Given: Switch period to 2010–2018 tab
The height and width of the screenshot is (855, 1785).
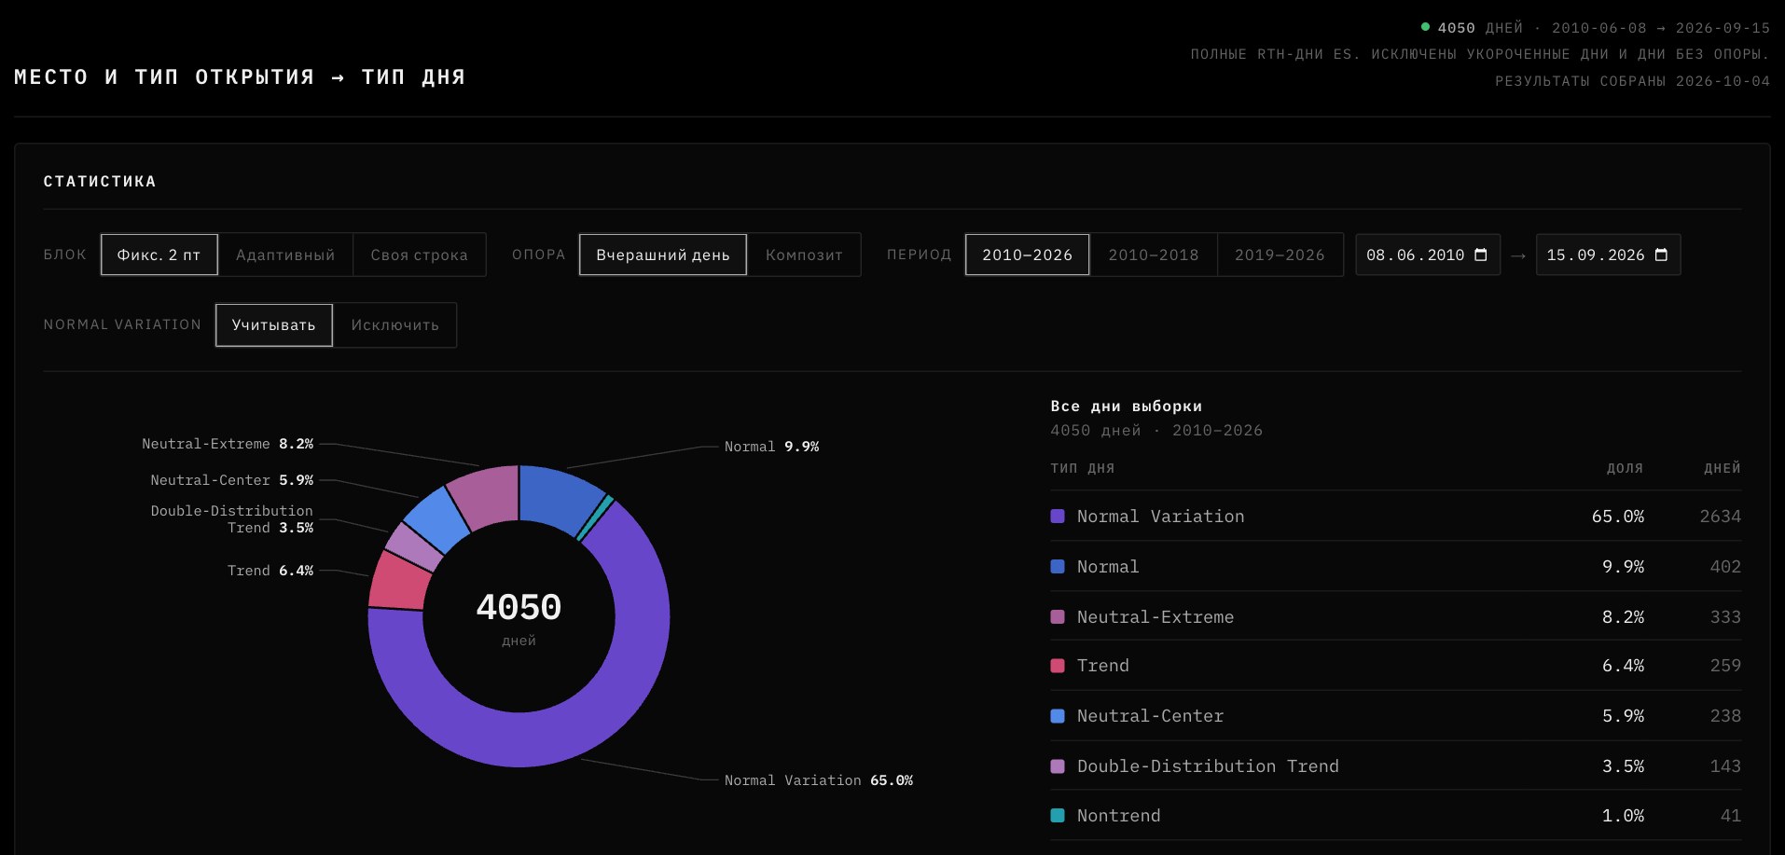Looking at the screenshot, I should click(1154, 255).
